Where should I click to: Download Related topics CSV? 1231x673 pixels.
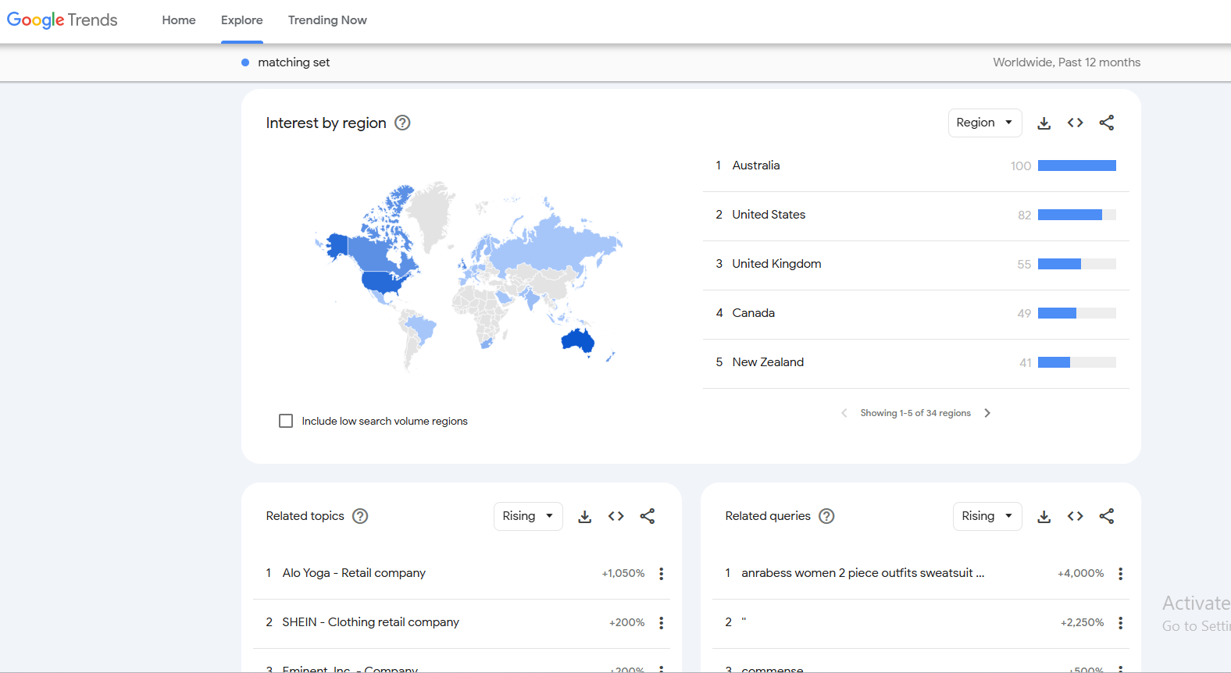584,516
